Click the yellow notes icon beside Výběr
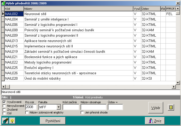 [170, 108]
